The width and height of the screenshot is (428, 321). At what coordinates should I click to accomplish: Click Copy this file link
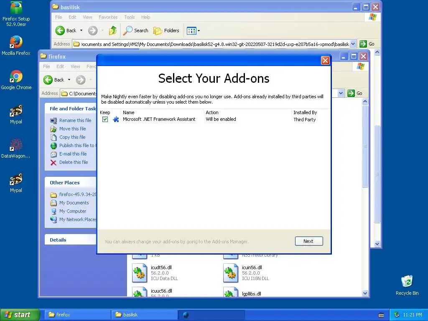pyautogui.click(x=72, y=137)
